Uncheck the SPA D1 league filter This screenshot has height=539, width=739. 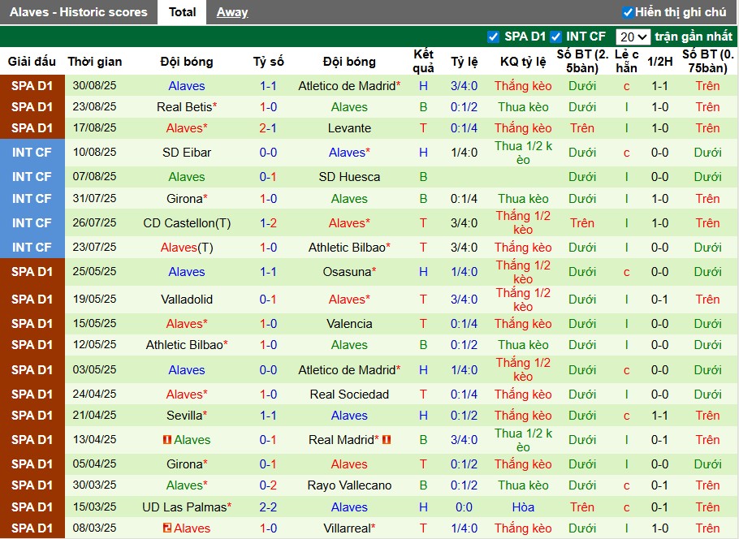tap(493, 37)
